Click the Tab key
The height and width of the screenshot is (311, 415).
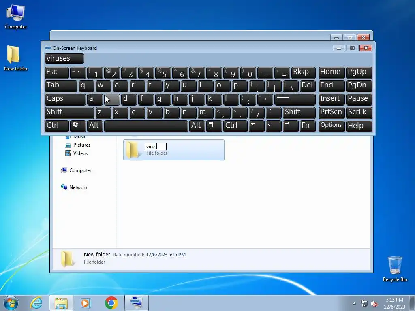coord(61,86)
